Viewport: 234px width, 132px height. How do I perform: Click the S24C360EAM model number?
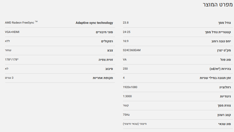(132, 50)
